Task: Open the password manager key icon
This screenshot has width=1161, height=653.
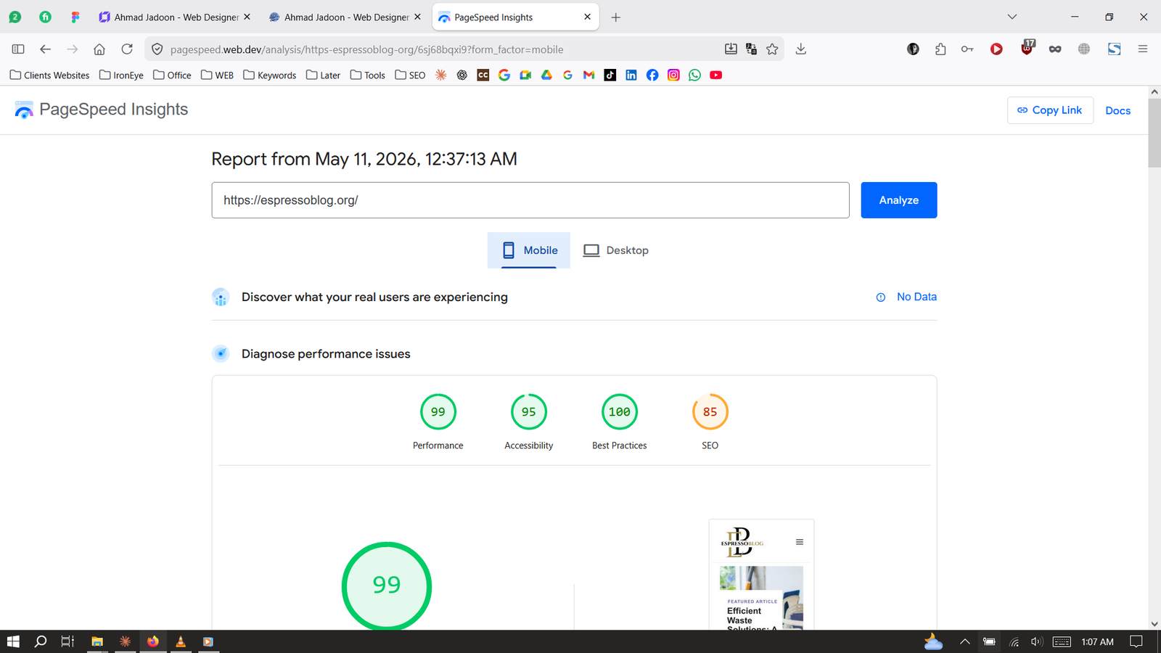Action: pyautogui.click(x=967, y=49)
